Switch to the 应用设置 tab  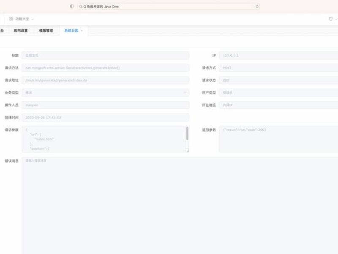pos(21,30)
